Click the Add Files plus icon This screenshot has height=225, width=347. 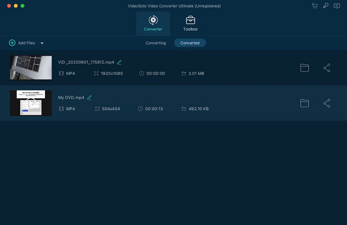[x=12, y=43]
